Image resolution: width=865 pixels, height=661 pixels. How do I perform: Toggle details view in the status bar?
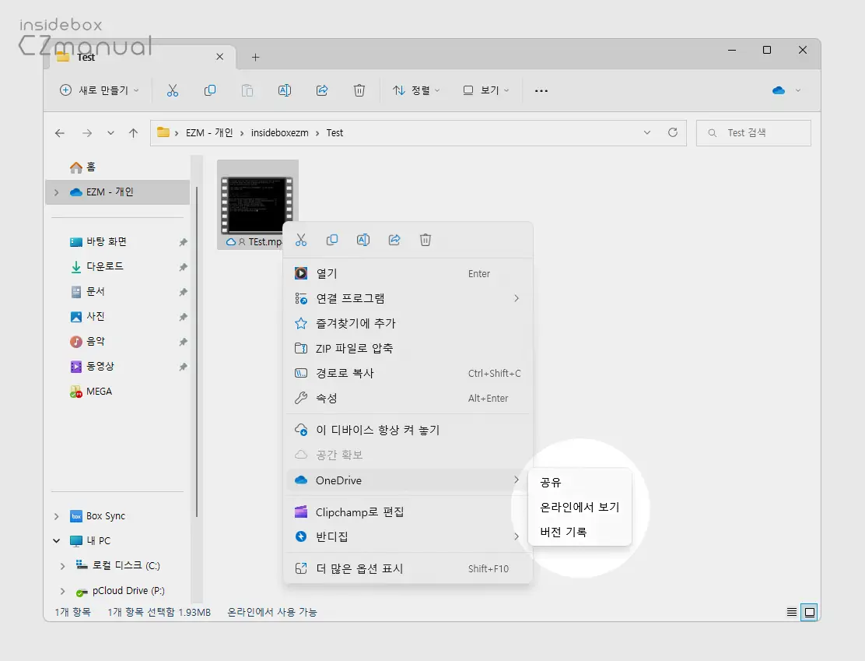pos(790,612)
